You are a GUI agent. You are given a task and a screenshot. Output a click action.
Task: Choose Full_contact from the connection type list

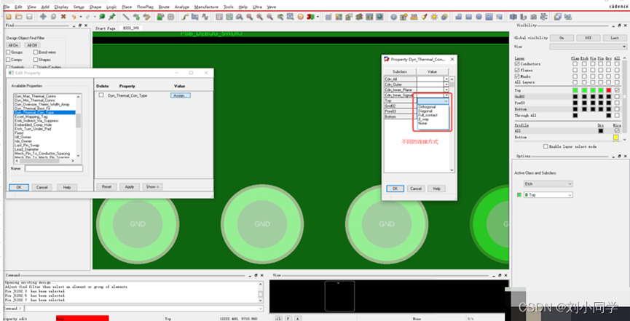[428, 115]
